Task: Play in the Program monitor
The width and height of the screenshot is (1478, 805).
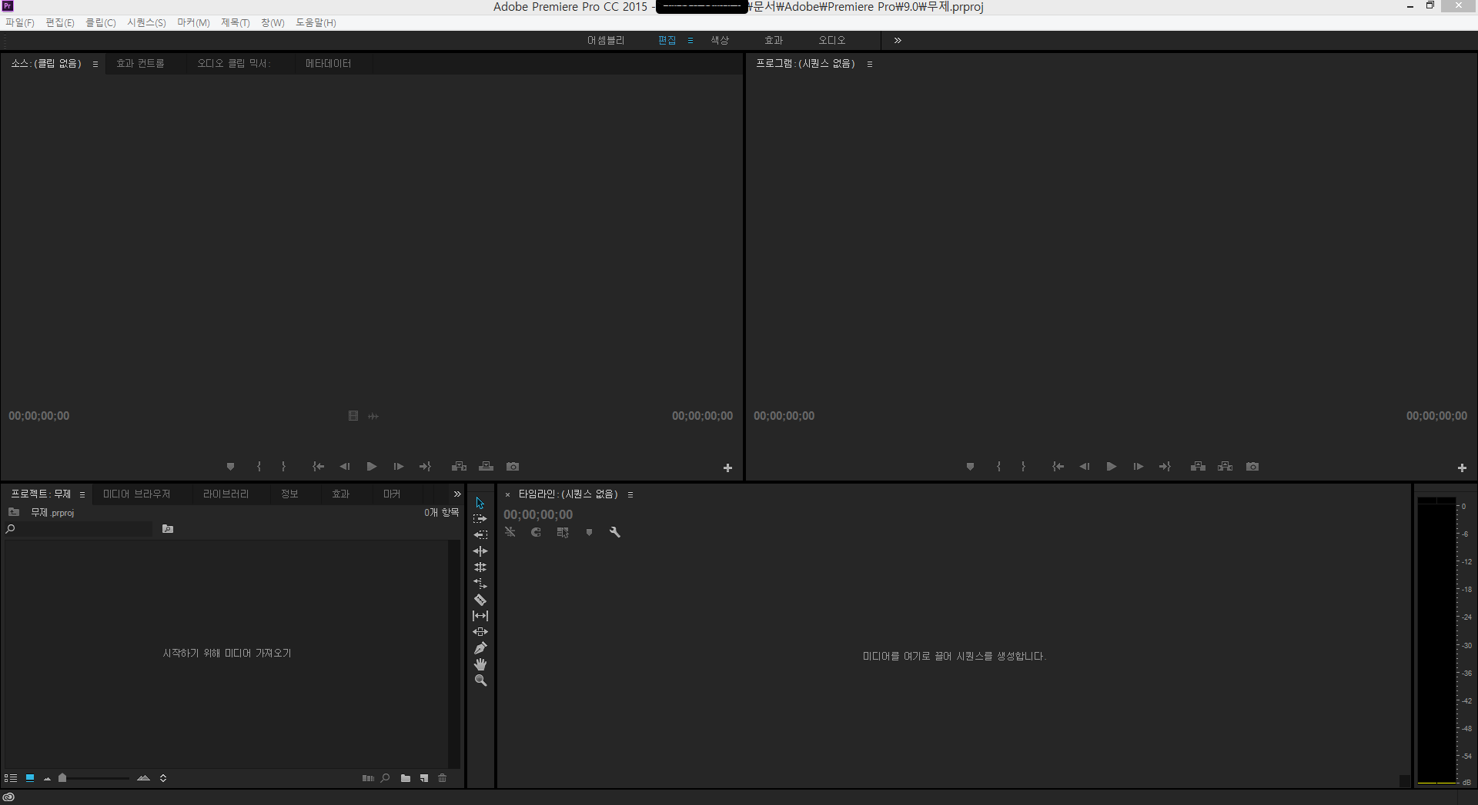Action: pos(1111,467)
